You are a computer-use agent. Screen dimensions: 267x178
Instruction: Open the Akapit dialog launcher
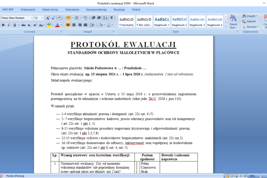click(113, 31)
